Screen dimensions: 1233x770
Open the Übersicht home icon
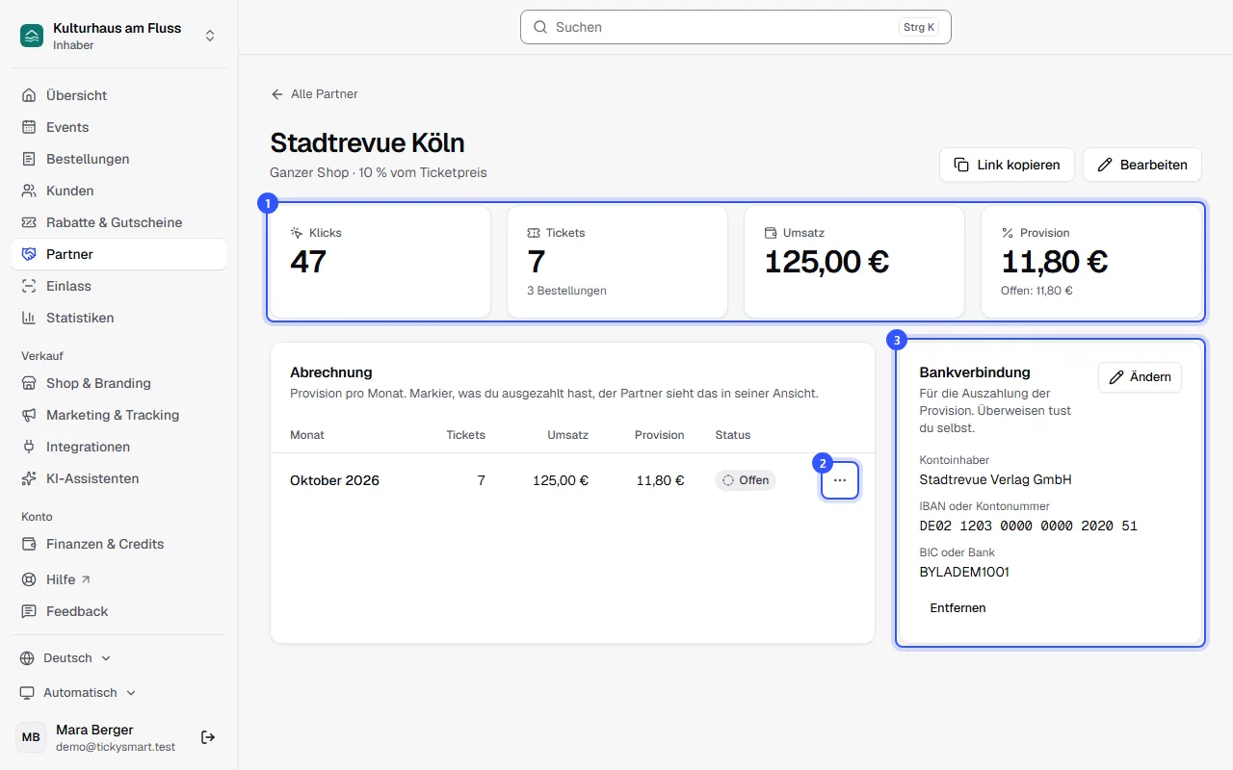[29, 95]
